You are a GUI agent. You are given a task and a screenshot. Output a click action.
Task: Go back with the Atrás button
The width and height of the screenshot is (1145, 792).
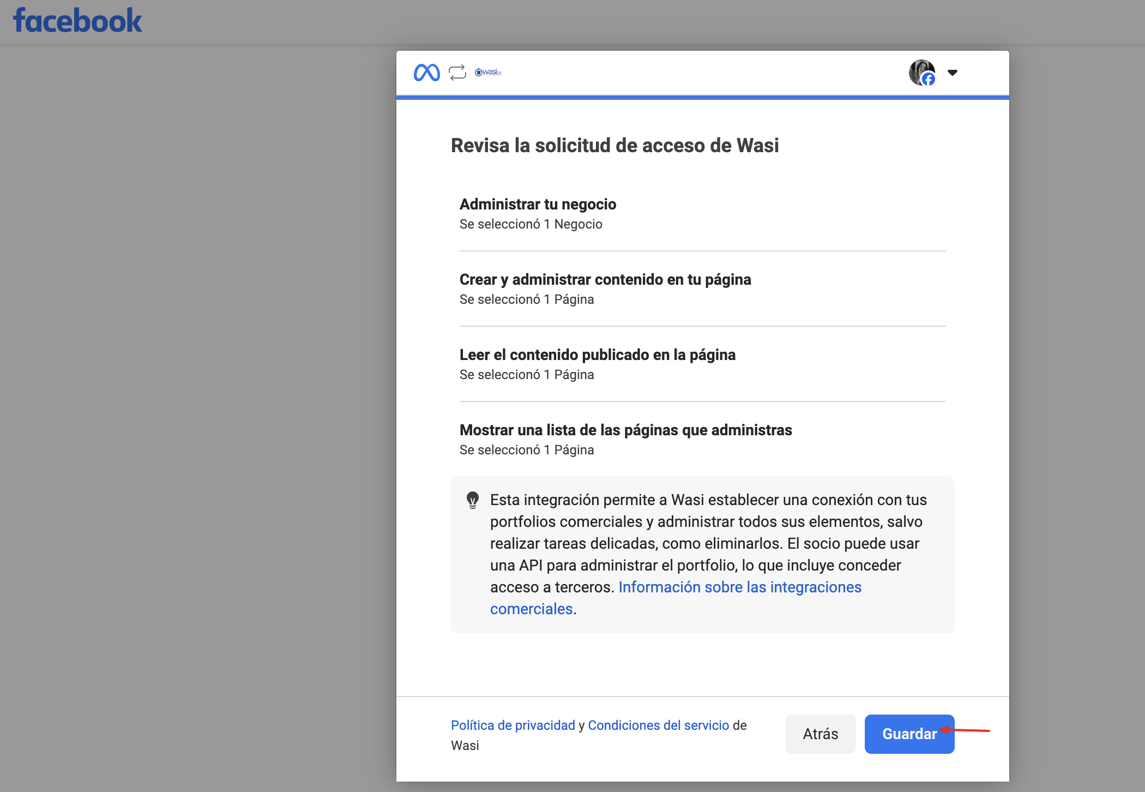point(820,734)
